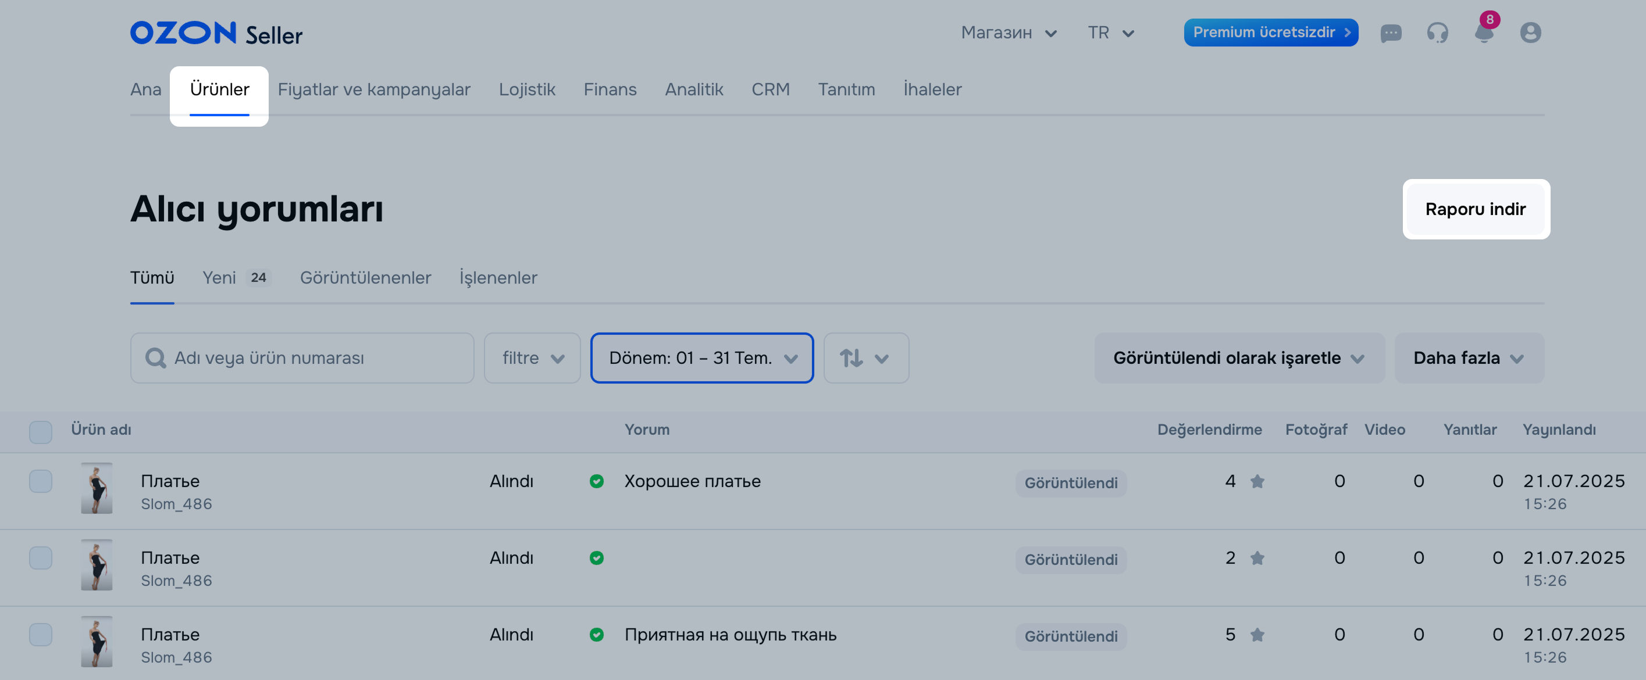
Task: Open dress thumbnail in 'Хорошее платье' row
Action: (x=97, y=488)
